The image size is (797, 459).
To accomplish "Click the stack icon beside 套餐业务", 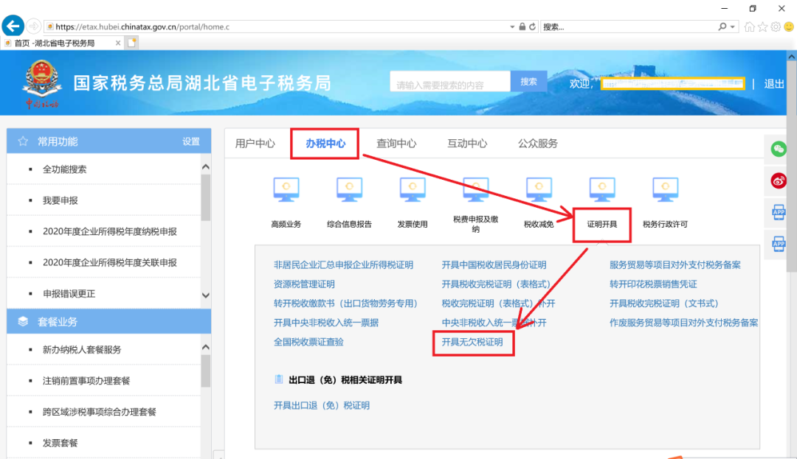I will (23, 321).
